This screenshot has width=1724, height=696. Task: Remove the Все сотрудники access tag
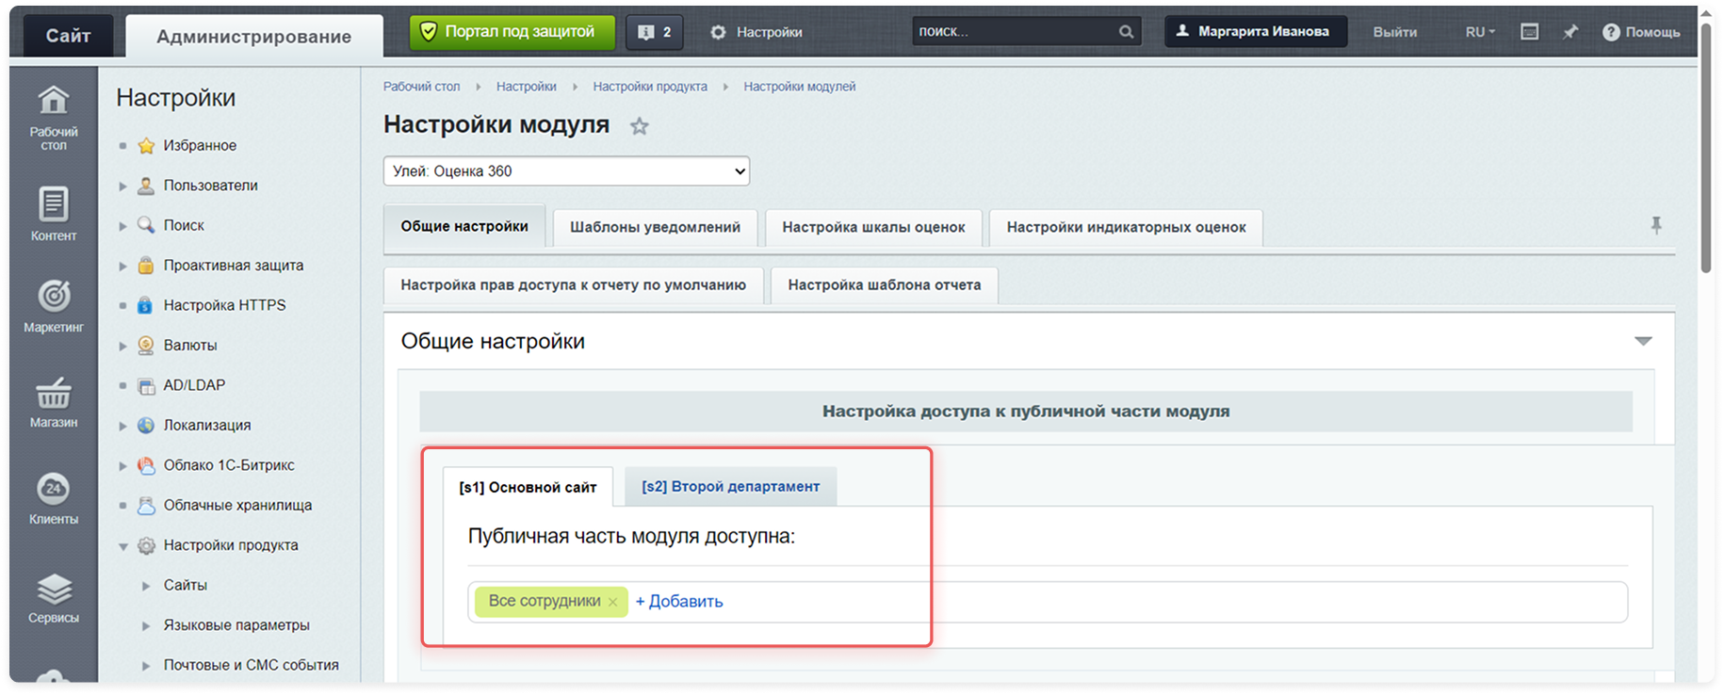coord(613,602)
